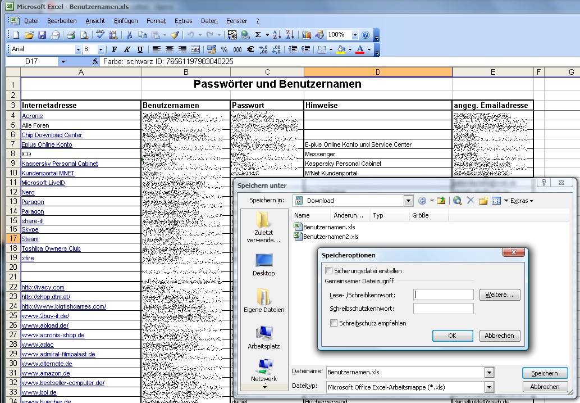Center text alignment icon

click(170, 49)
